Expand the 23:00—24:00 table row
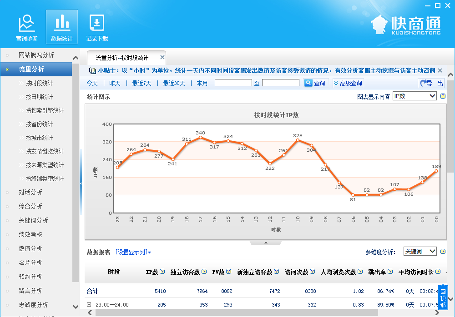The height and width of the screenshot is (317, 455). point(89,305)
